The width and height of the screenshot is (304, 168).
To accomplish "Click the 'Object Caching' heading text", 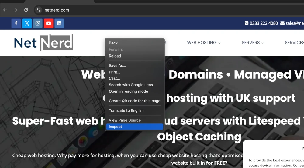I will 199,137.
